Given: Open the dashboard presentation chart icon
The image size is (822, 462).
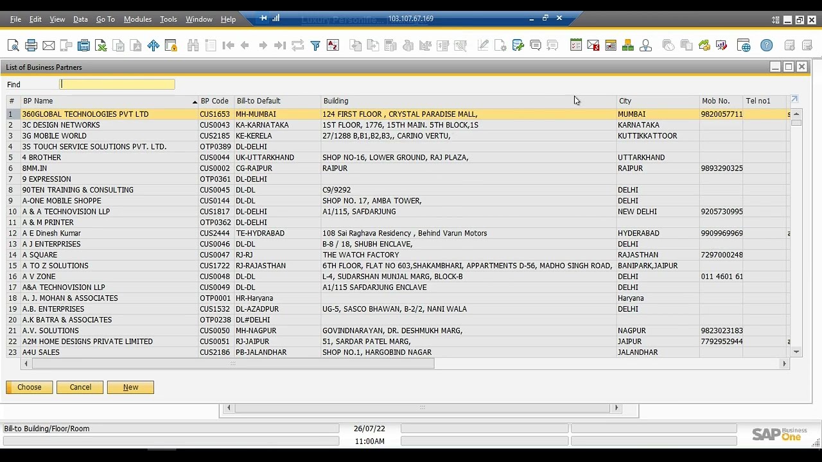Looking at the screenshot, I should [x=722, y=46].
